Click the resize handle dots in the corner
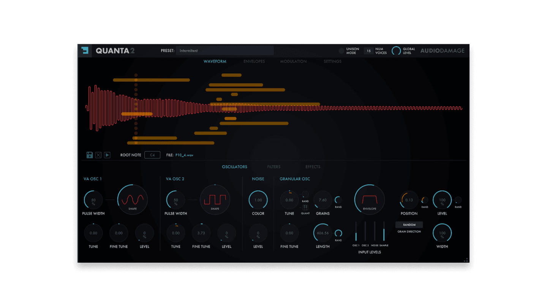The width and height of the screenshot is (547, 307). (x=466, y=260)
